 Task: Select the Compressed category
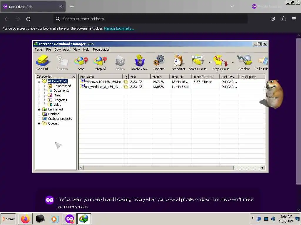pyautogui.click(x=62, y=86)
